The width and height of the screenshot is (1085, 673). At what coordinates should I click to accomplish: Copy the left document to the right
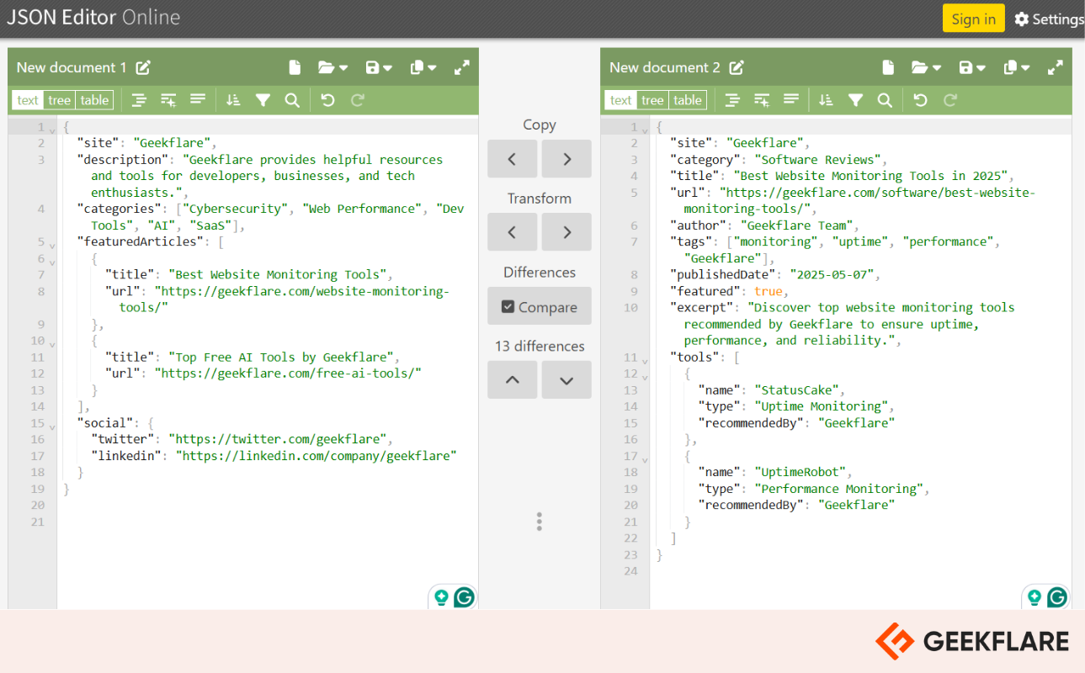[566, 158]
